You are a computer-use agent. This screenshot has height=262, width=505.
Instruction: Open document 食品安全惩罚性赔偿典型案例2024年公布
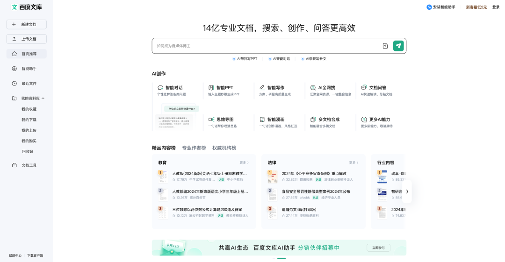point(316,191)
